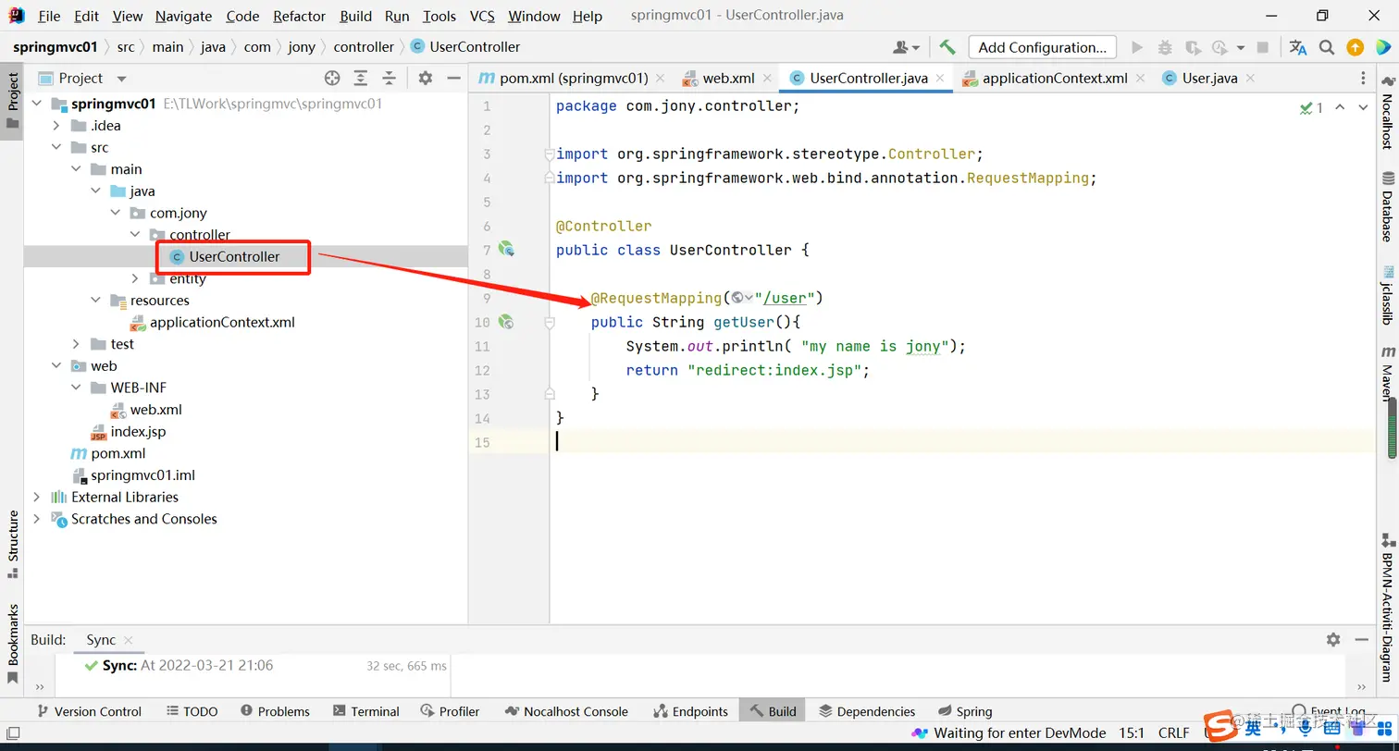
Task: Click the gutter icon beside getUser method
Action: click(506, 322)
